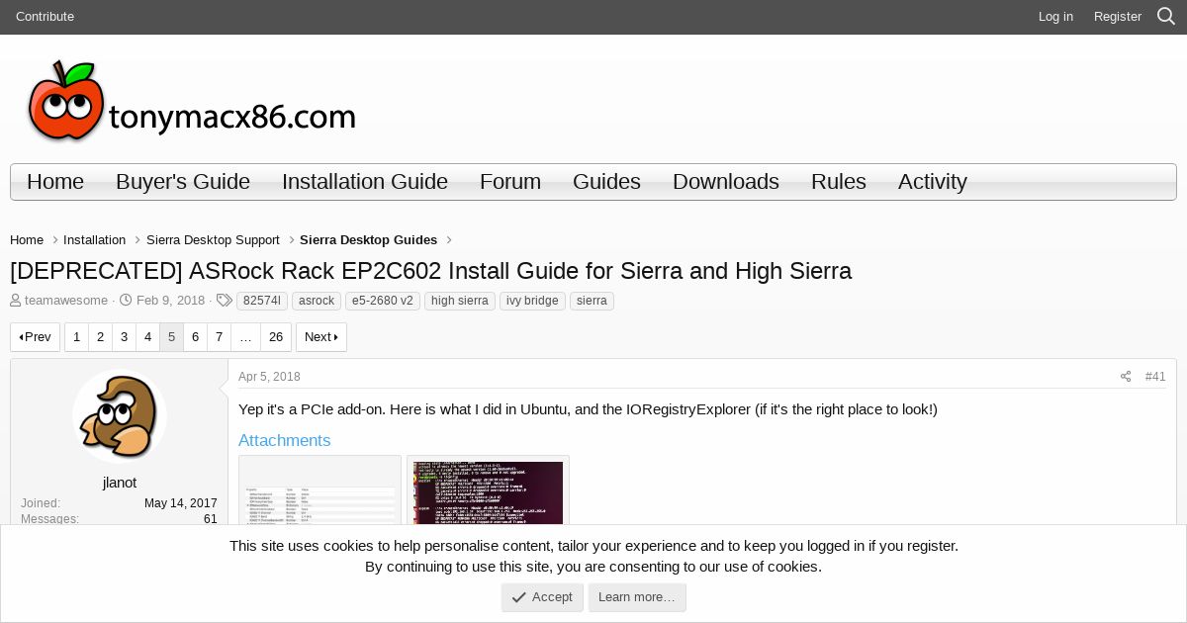Go to page 1
Image resolution: width=1187 pixels, height=623 pixels.
pyautogui.click(x=76, y=337)
